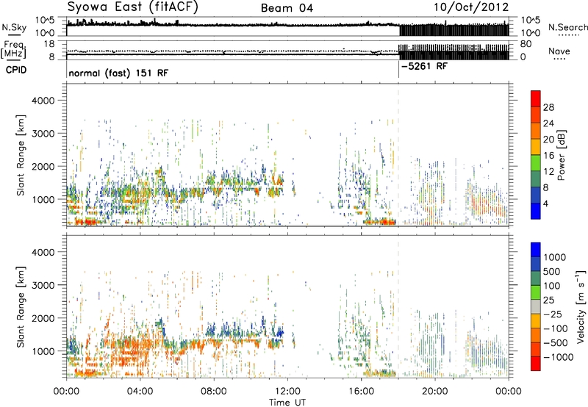588x407 pixels.
Task: Click the 'Nave' legend label
Action: click(559, 51)
